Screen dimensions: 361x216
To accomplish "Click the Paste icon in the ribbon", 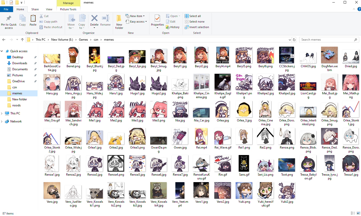I will [x=33, y=18].
